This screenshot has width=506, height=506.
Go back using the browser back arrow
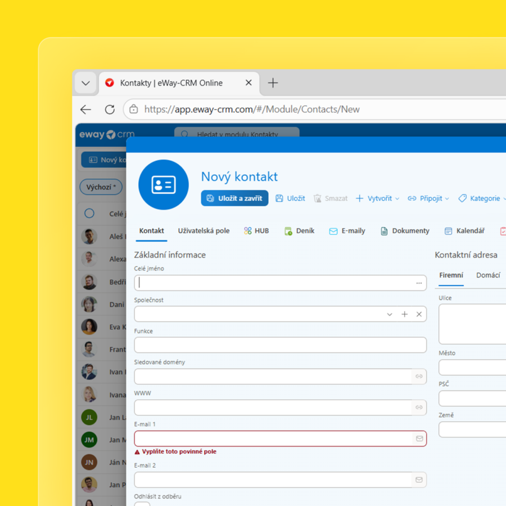(x=85, y=110)
